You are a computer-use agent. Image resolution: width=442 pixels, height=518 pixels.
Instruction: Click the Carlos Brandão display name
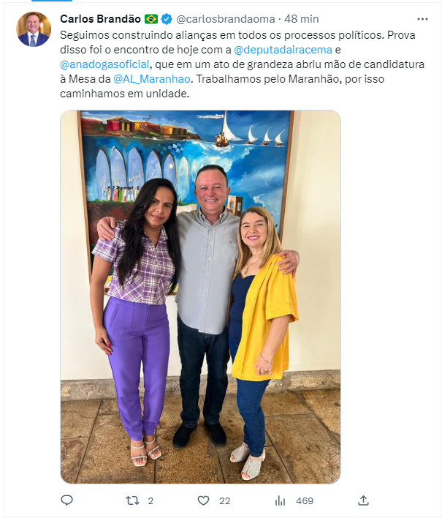(100, 19)
